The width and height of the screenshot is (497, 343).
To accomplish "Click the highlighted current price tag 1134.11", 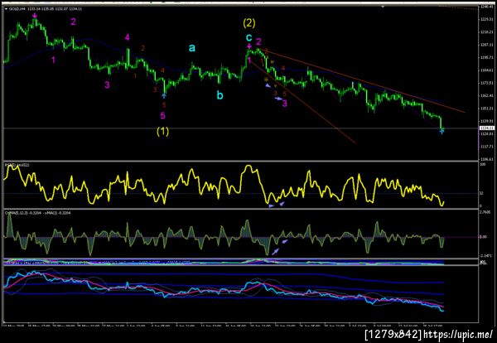I will (486, 128).
